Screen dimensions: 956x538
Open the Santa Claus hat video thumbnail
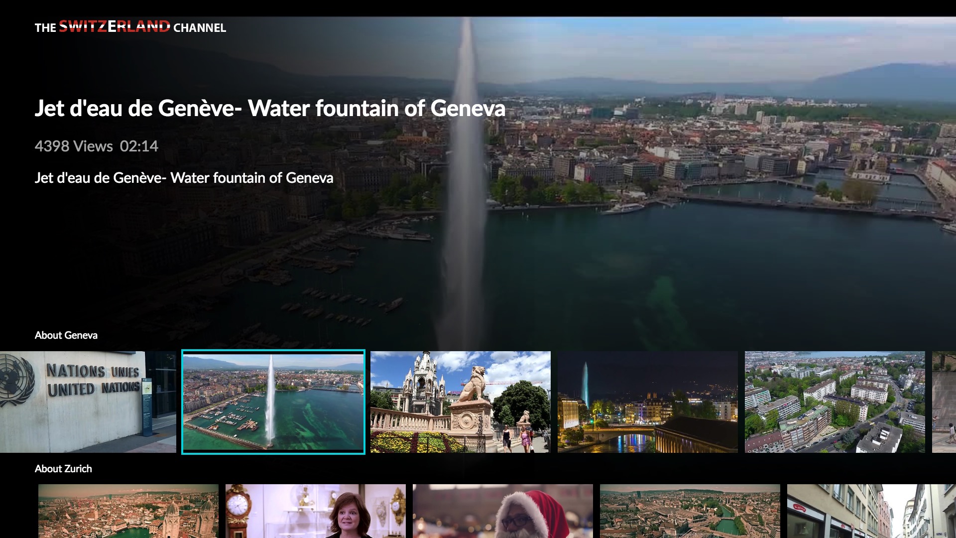[503, 510]
